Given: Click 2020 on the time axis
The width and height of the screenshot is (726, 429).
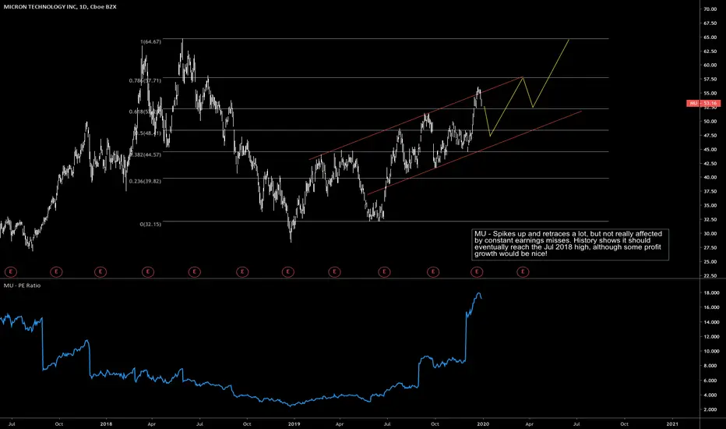Looking at the screenshot, I should [484, 424].
